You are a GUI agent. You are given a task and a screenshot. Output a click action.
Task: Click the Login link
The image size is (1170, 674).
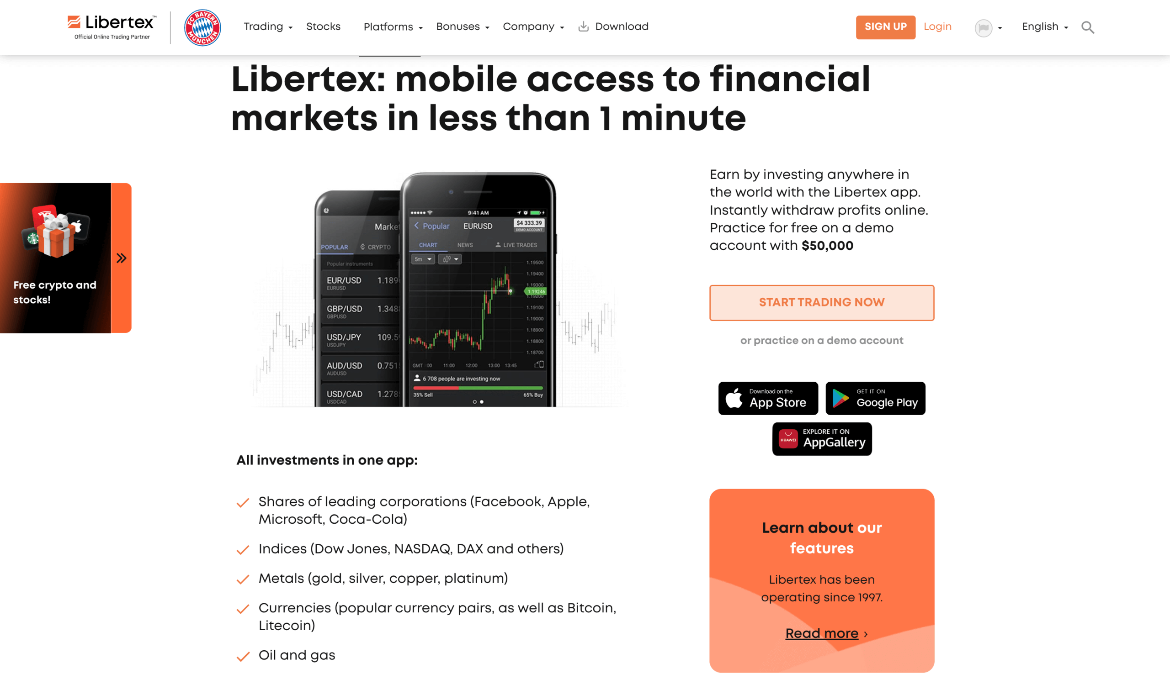coord(937,27)
